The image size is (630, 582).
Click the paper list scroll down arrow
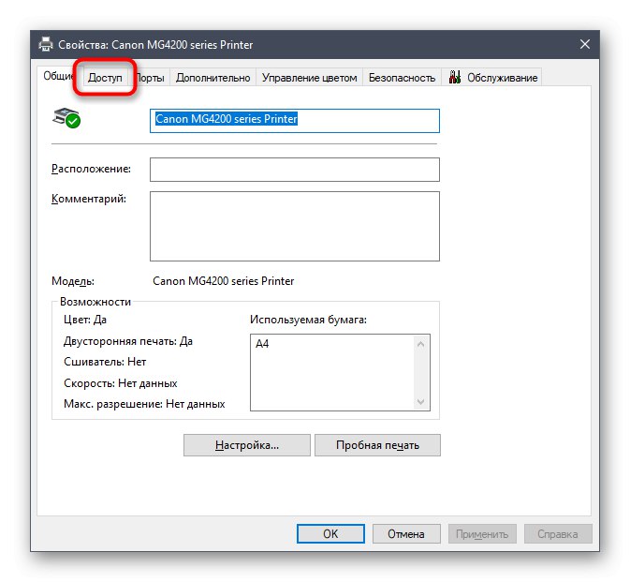[x=420, y=401]
